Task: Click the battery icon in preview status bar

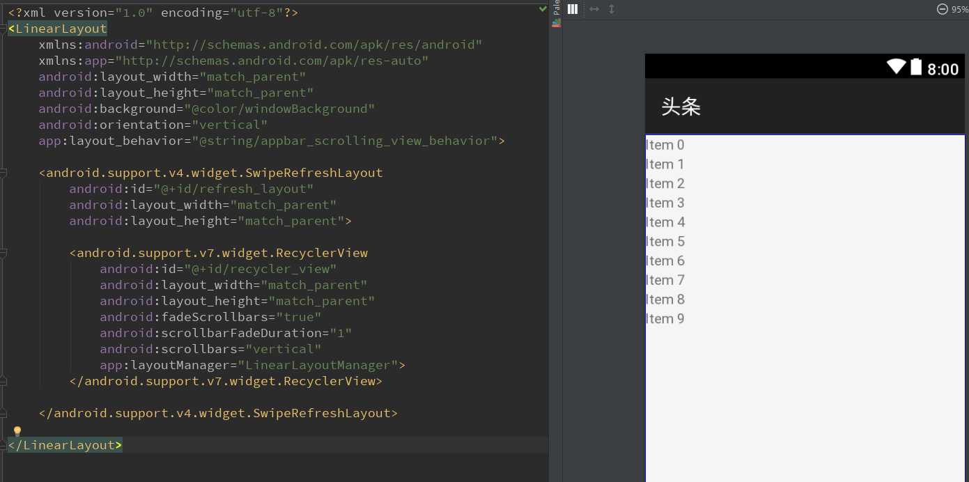Action: point(915,67)
